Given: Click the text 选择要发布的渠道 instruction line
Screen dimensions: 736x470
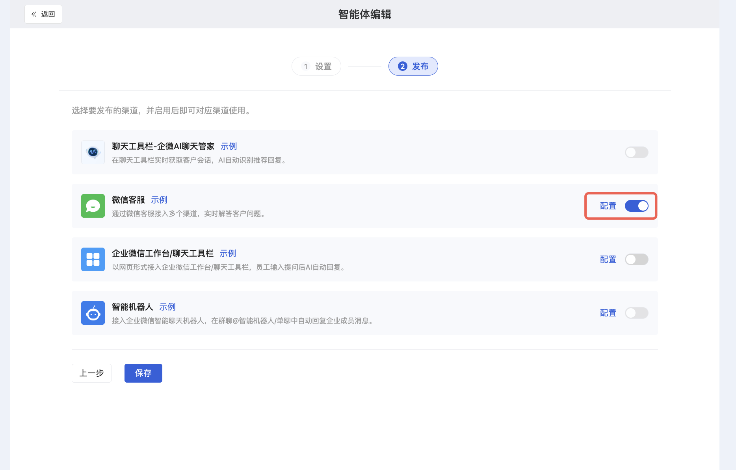Looking at the screenshot, I should pyautogui.click(x=162, y=111).
